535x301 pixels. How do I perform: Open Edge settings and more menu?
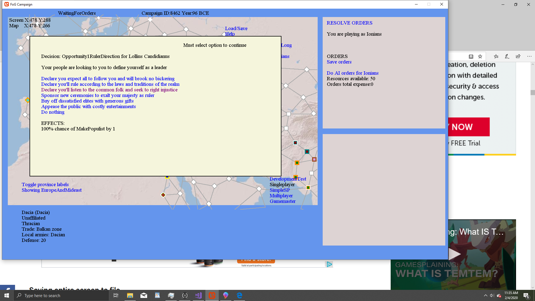pyautogui.click(x=529, y=56)
